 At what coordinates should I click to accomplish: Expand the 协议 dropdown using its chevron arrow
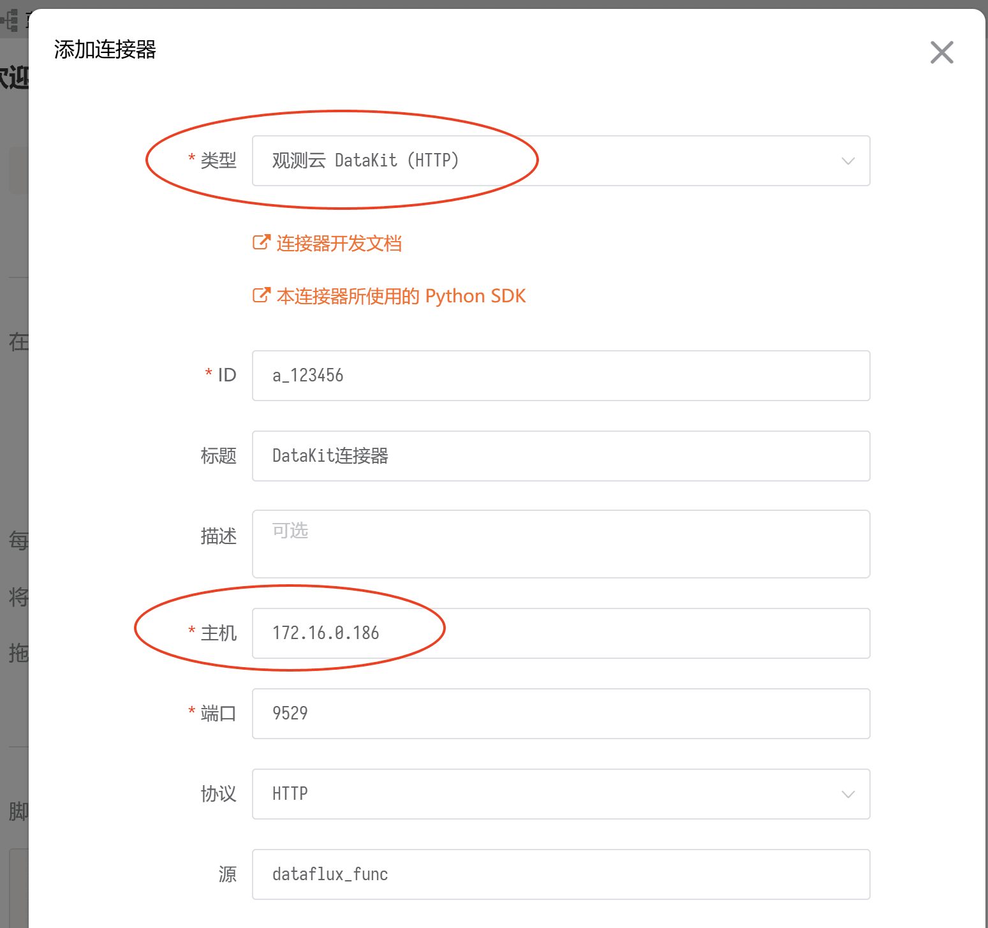848,794
